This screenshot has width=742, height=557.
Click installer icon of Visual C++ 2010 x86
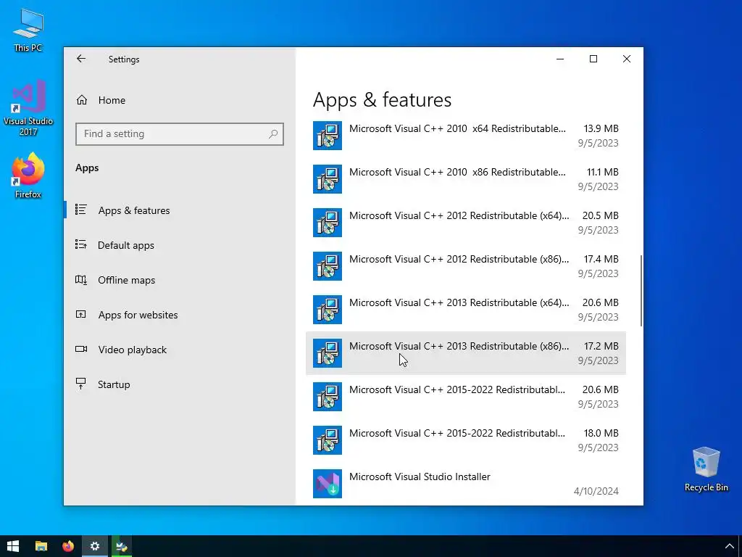328,179
